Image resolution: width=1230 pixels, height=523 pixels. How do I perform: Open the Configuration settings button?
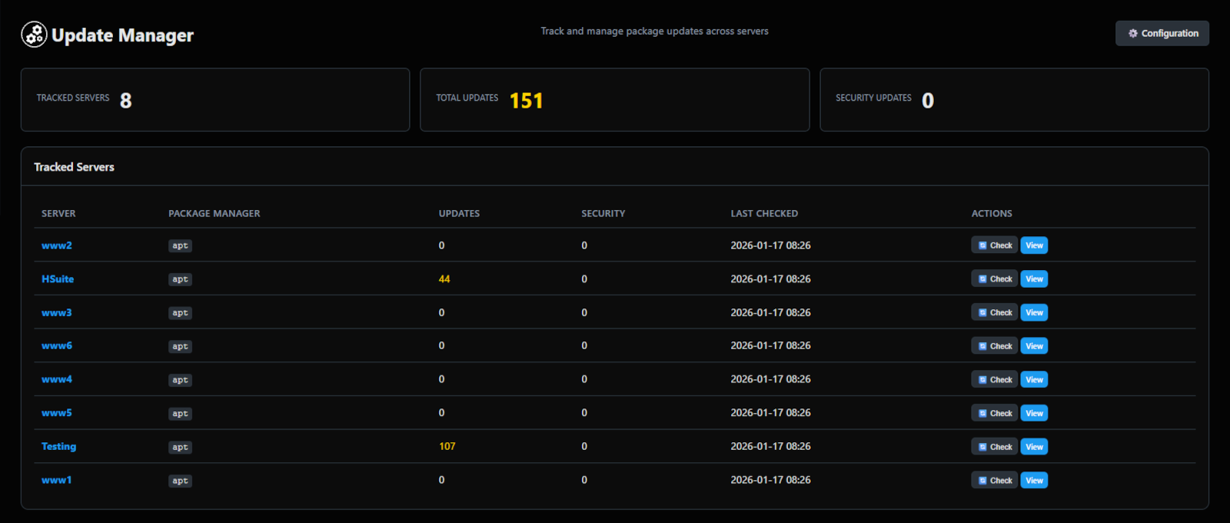coord(1162,33)
